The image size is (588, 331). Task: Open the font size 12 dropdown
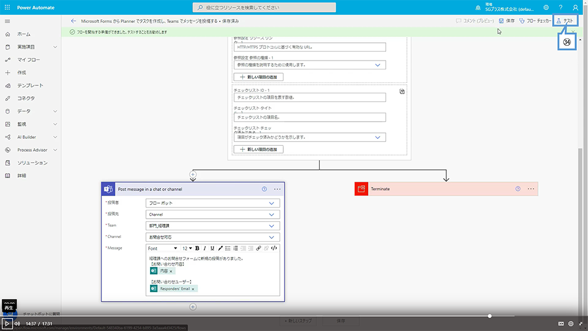click(x=187, y=248)
